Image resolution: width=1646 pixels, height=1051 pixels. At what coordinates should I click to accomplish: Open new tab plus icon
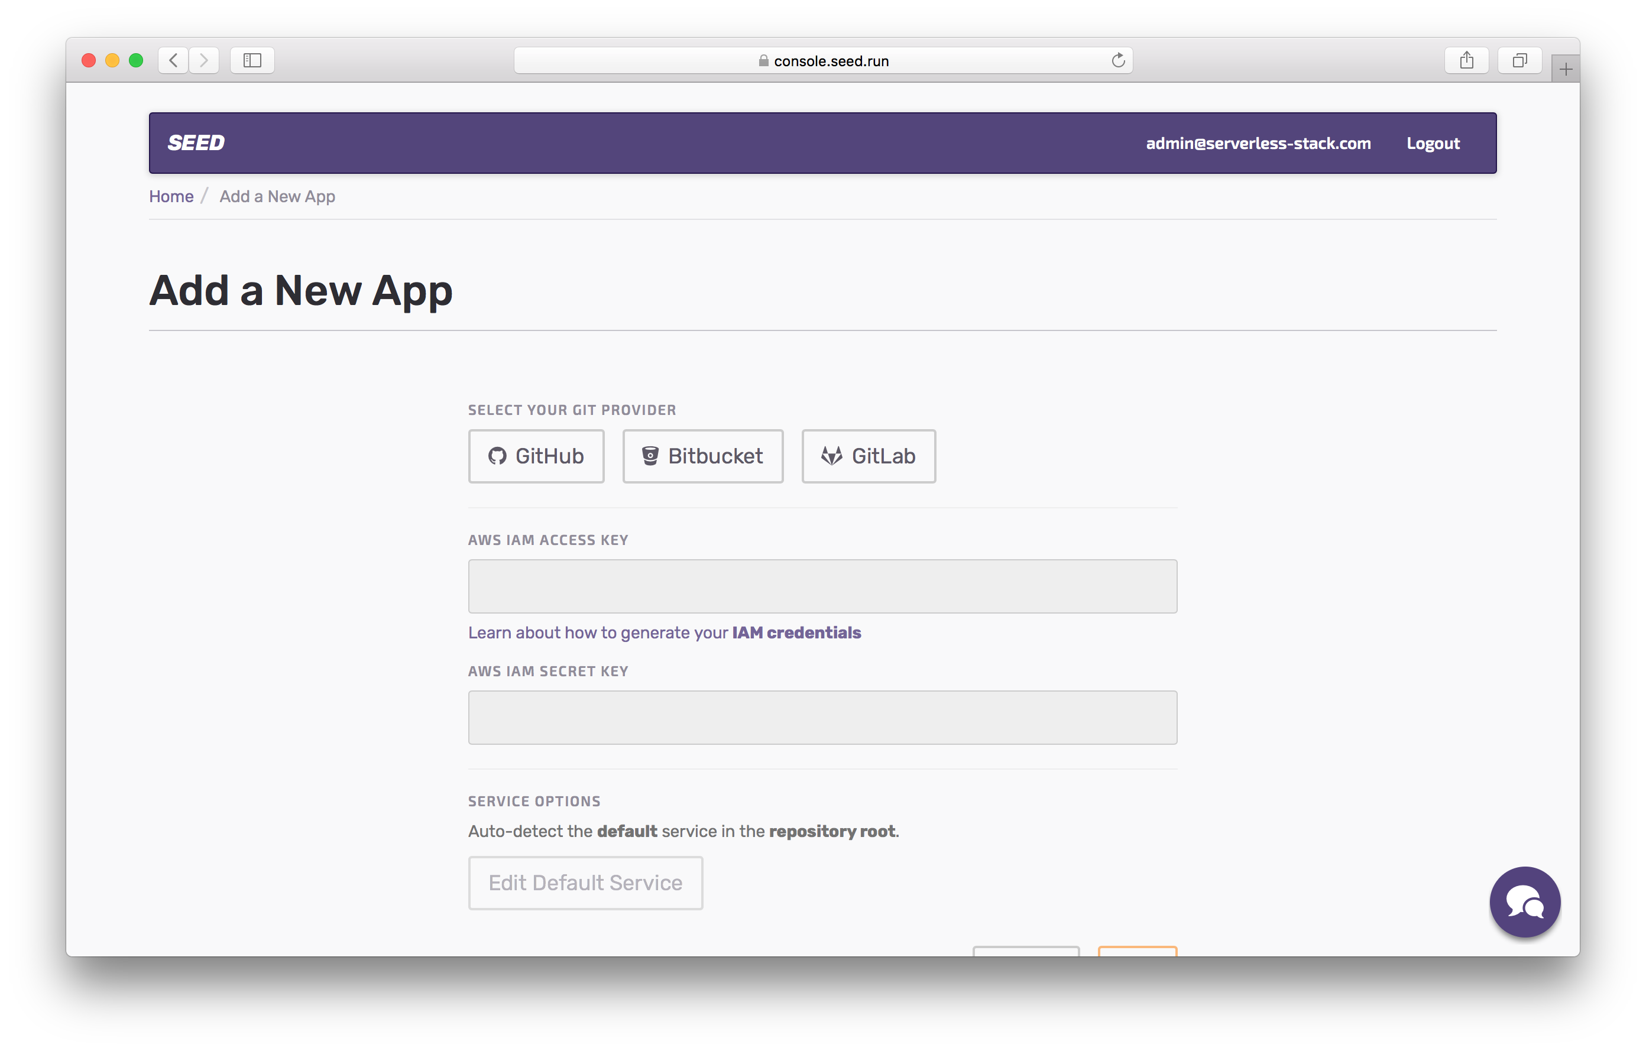[1566, 69]
